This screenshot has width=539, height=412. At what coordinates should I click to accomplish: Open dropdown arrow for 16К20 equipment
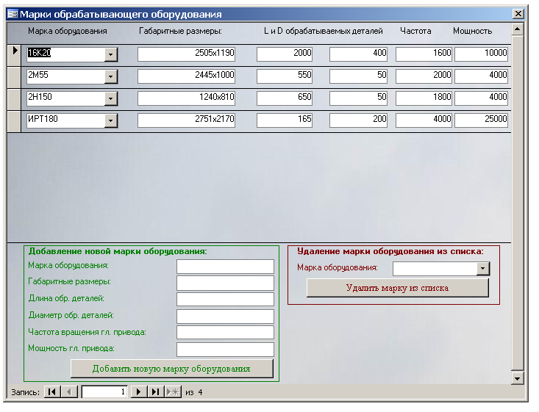tap(111, 54)
